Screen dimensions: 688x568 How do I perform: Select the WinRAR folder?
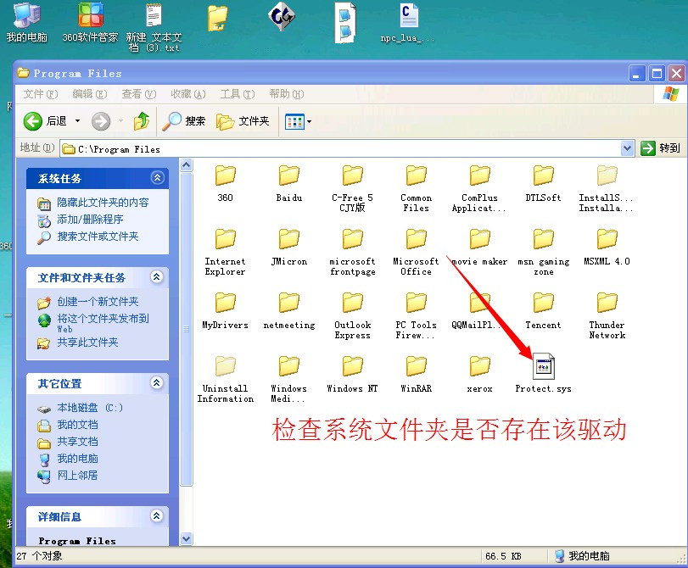[416, 366]
